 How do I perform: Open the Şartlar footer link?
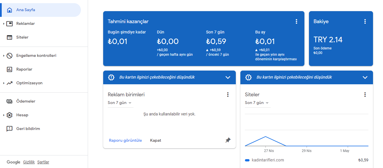[x=43, y=162]
